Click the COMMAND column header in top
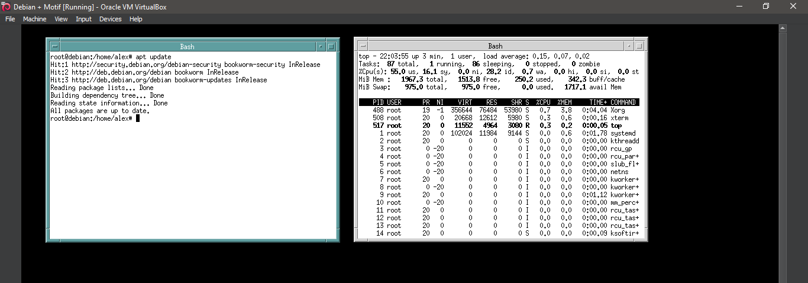This screenshot has height=283, width=808. click(623, 102)
